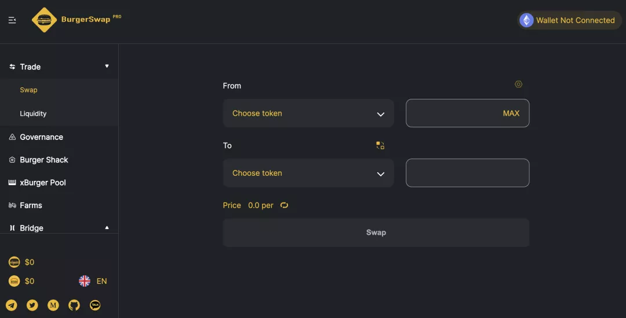Open the Telegram social link icon
The image size is (626, 318).
click(12, 305)
